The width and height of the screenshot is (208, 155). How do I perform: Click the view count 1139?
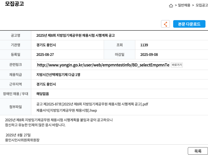[144, 45]
